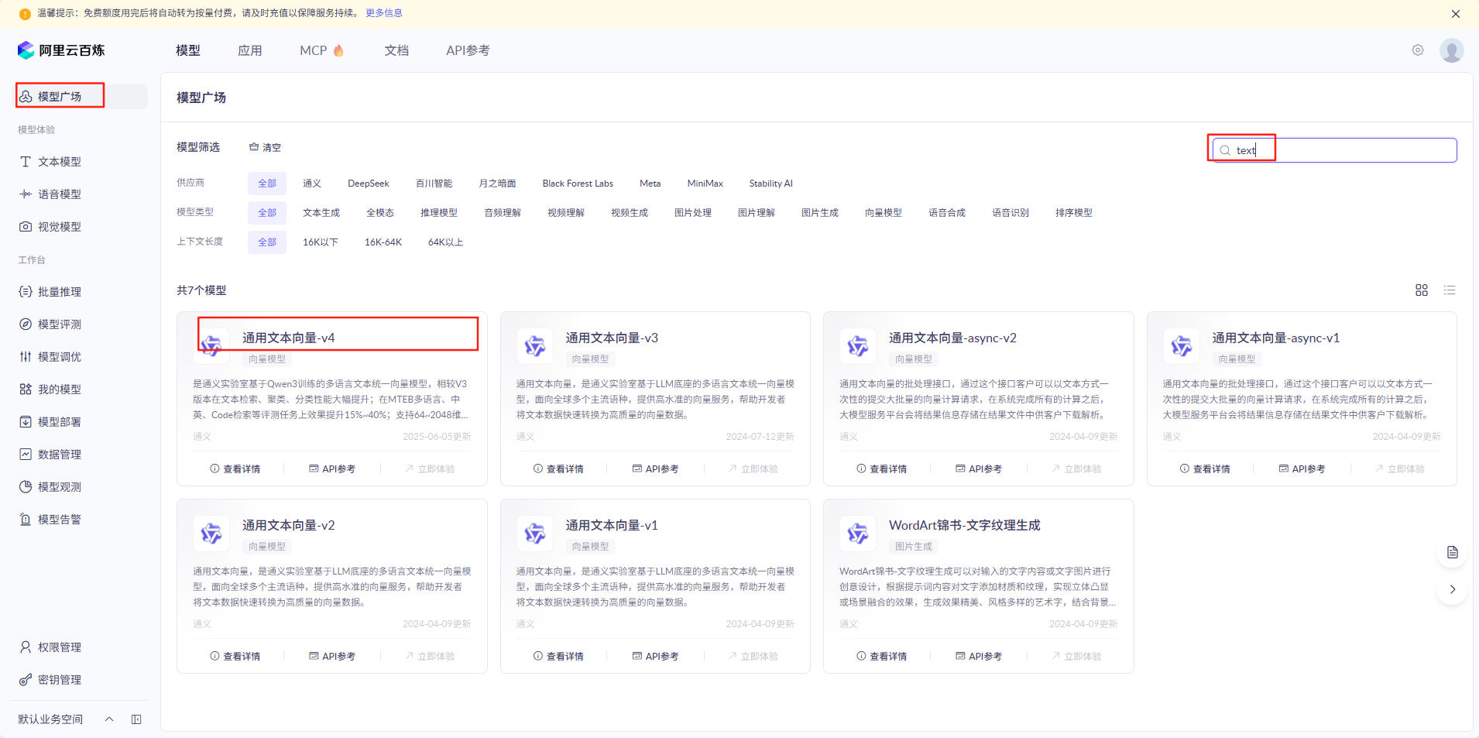This screenshot has width=1479, height=738.
Task: Filter model type by 语音识别
Action: [1011, 213]
